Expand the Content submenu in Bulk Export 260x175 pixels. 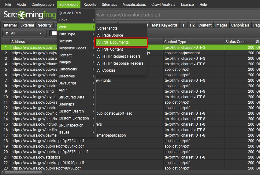(x=76, y=55)
